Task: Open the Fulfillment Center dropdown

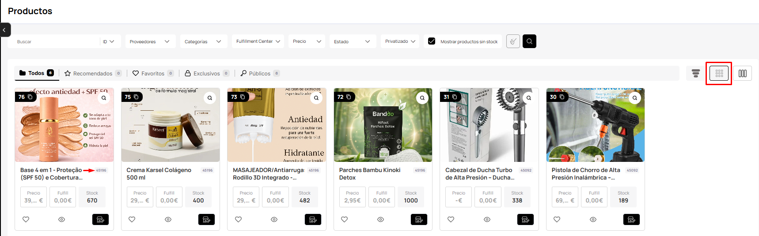Action: [258, 41]
